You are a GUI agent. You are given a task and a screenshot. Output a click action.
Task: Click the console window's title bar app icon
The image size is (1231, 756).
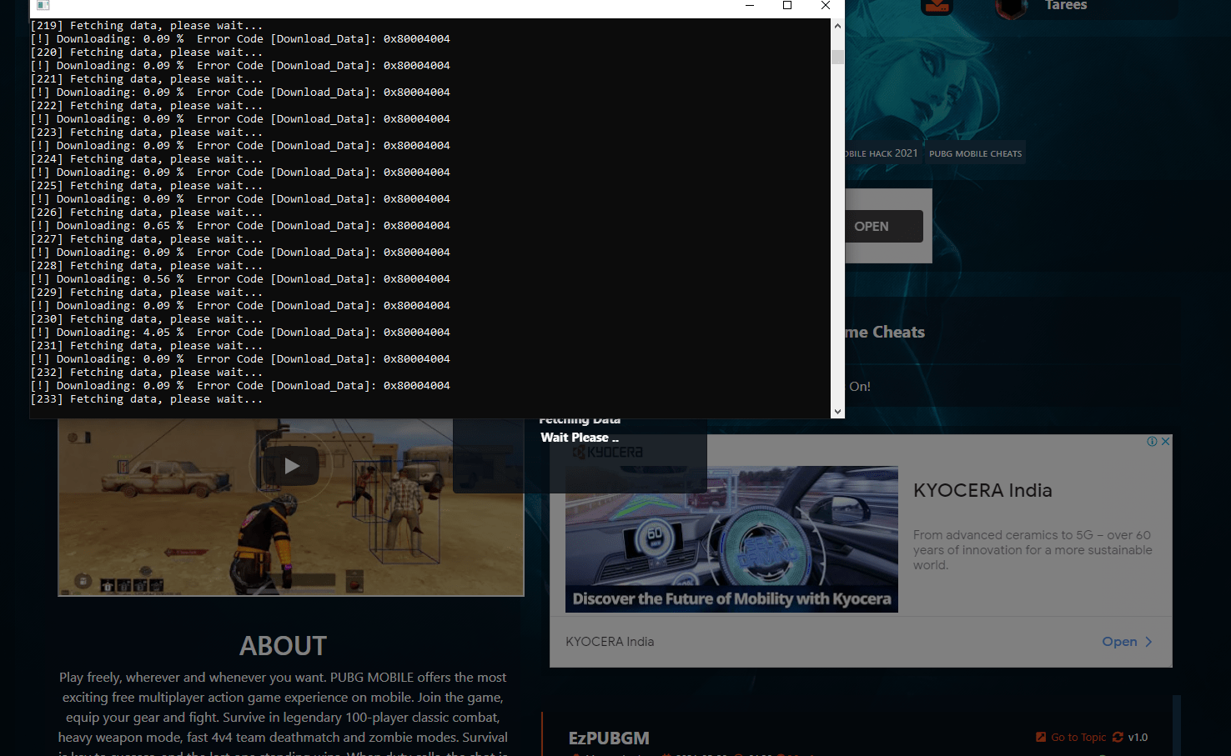[x=43, y=5]
